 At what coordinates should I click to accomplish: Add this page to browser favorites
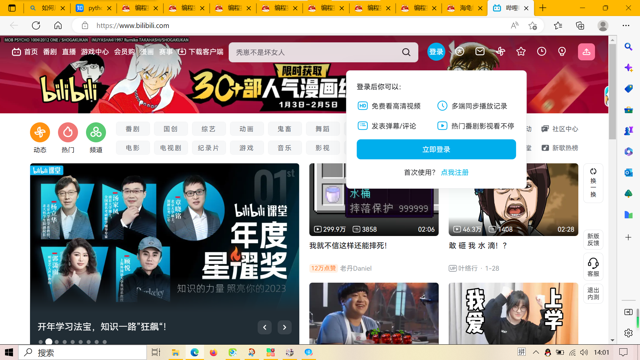[x=533, y=26]
